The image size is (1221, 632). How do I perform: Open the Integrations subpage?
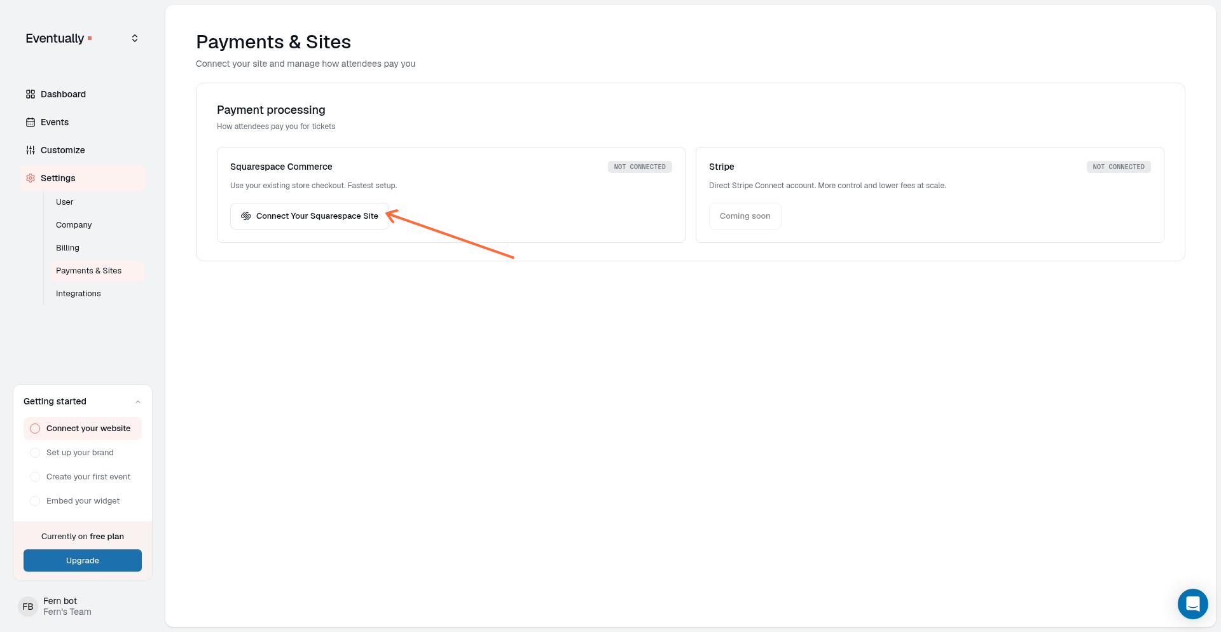pos(97,294)
